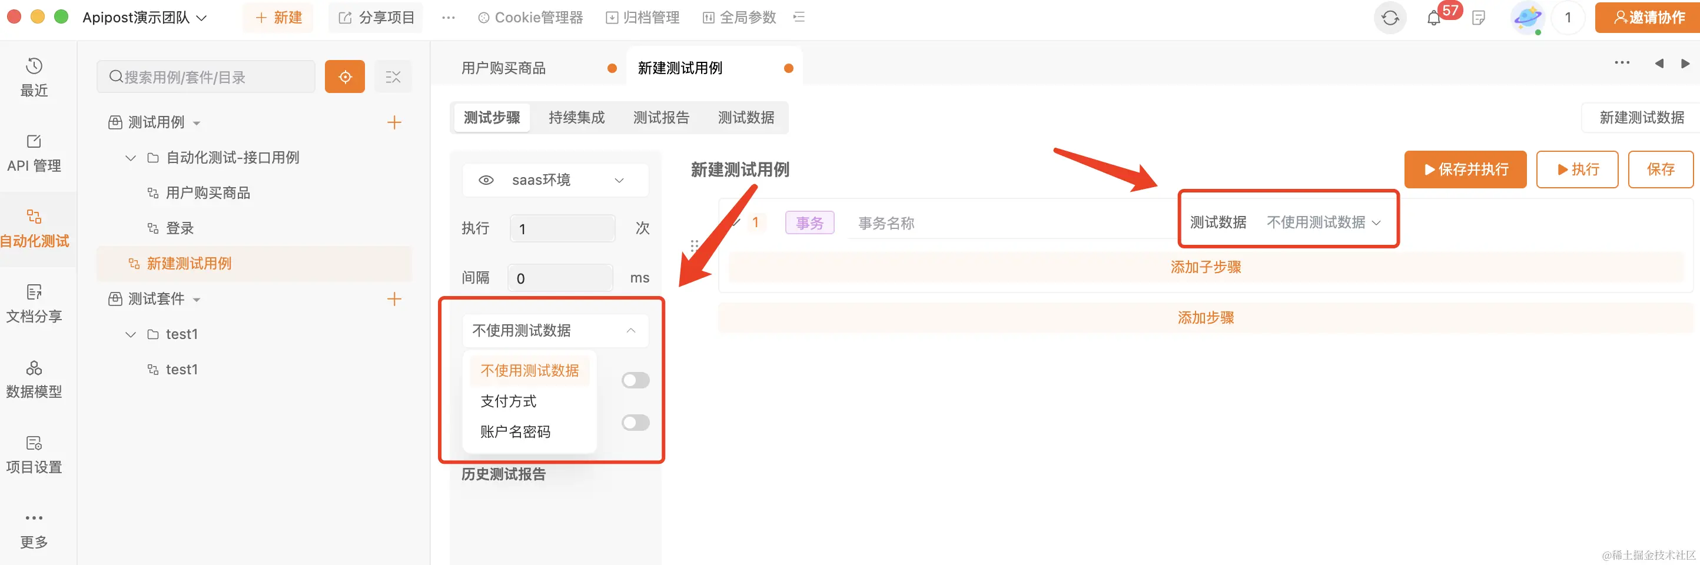Expand the 测试用例 section dropdown arrow
Screen dimensions: 1700x565
[x=197, y=124]
